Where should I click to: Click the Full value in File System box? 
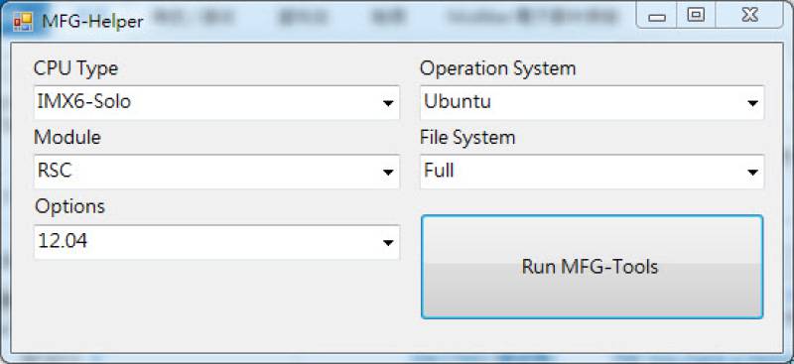[x=439, y=172]
